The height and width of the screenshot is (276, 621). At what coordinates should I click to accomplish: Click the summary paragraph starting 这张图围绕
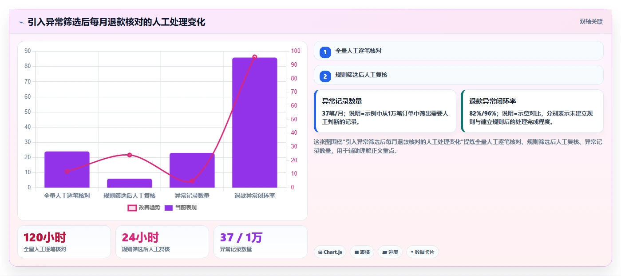pos(458,146)
